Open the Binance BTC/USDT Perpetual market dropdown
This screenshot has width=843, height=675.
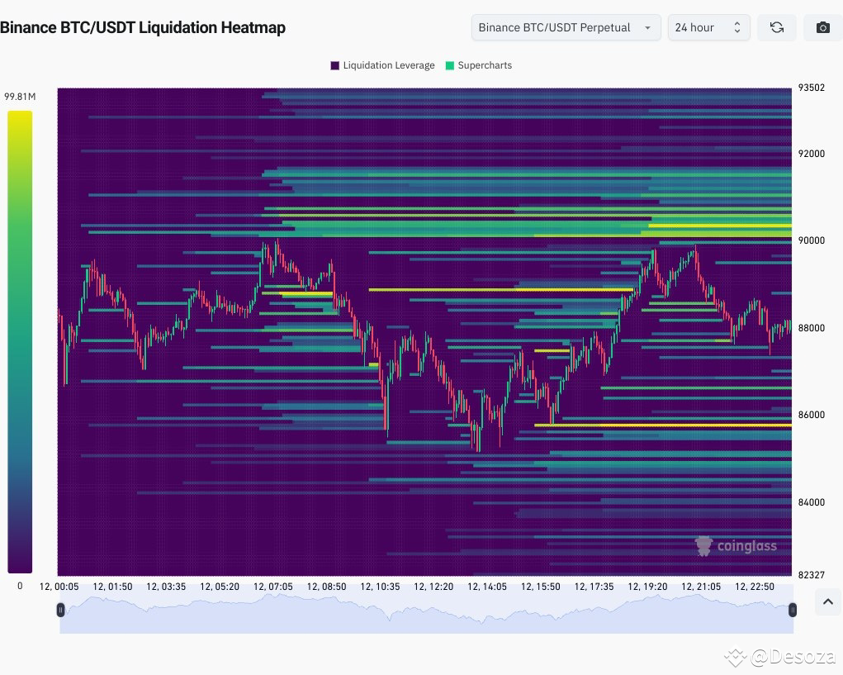pos(566,27)
